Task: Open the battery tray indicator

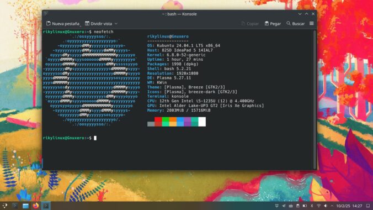Action: [305, 206]
